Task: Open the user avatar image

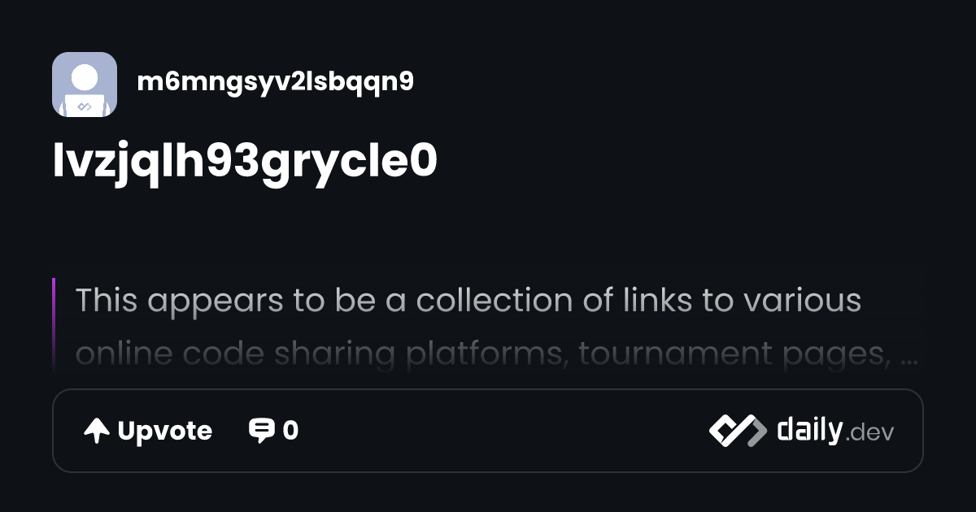Action: (85, 85)
